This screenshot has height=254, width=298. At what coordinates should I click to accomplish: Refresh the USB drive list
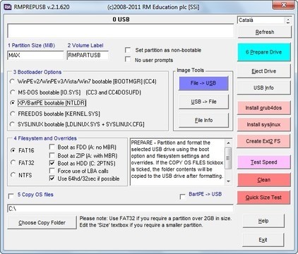(x=265, y=32)
